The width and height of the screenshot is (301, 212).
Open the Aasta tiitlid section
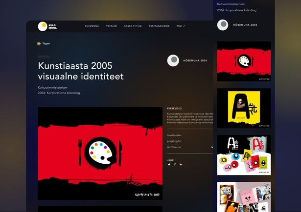tap(132, 26)
